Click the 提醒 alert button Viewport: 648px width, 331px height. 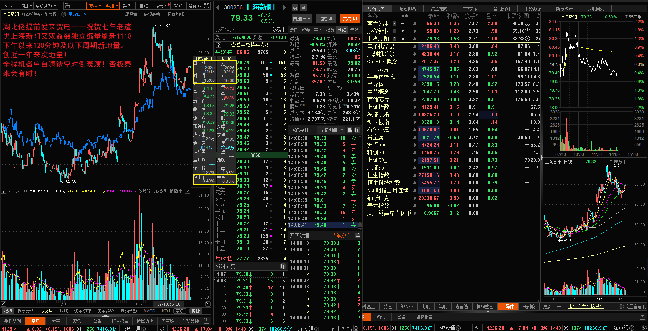(x=325, y=19)
